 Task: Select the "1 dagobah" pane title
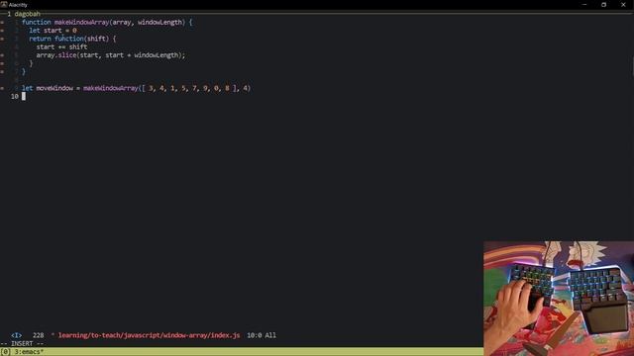pos(24,14)
